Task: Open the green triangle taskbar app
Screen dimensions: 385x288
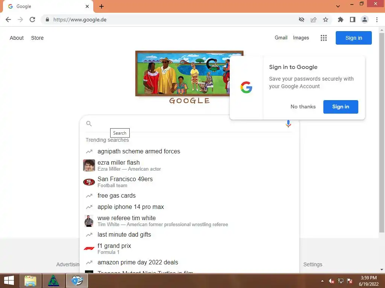Action: pyautogui.click(x=53, y=280)
